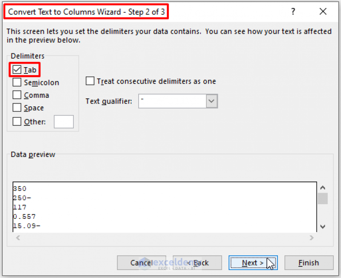Click the data preview scroll down arrow

[x=323, y=227]
